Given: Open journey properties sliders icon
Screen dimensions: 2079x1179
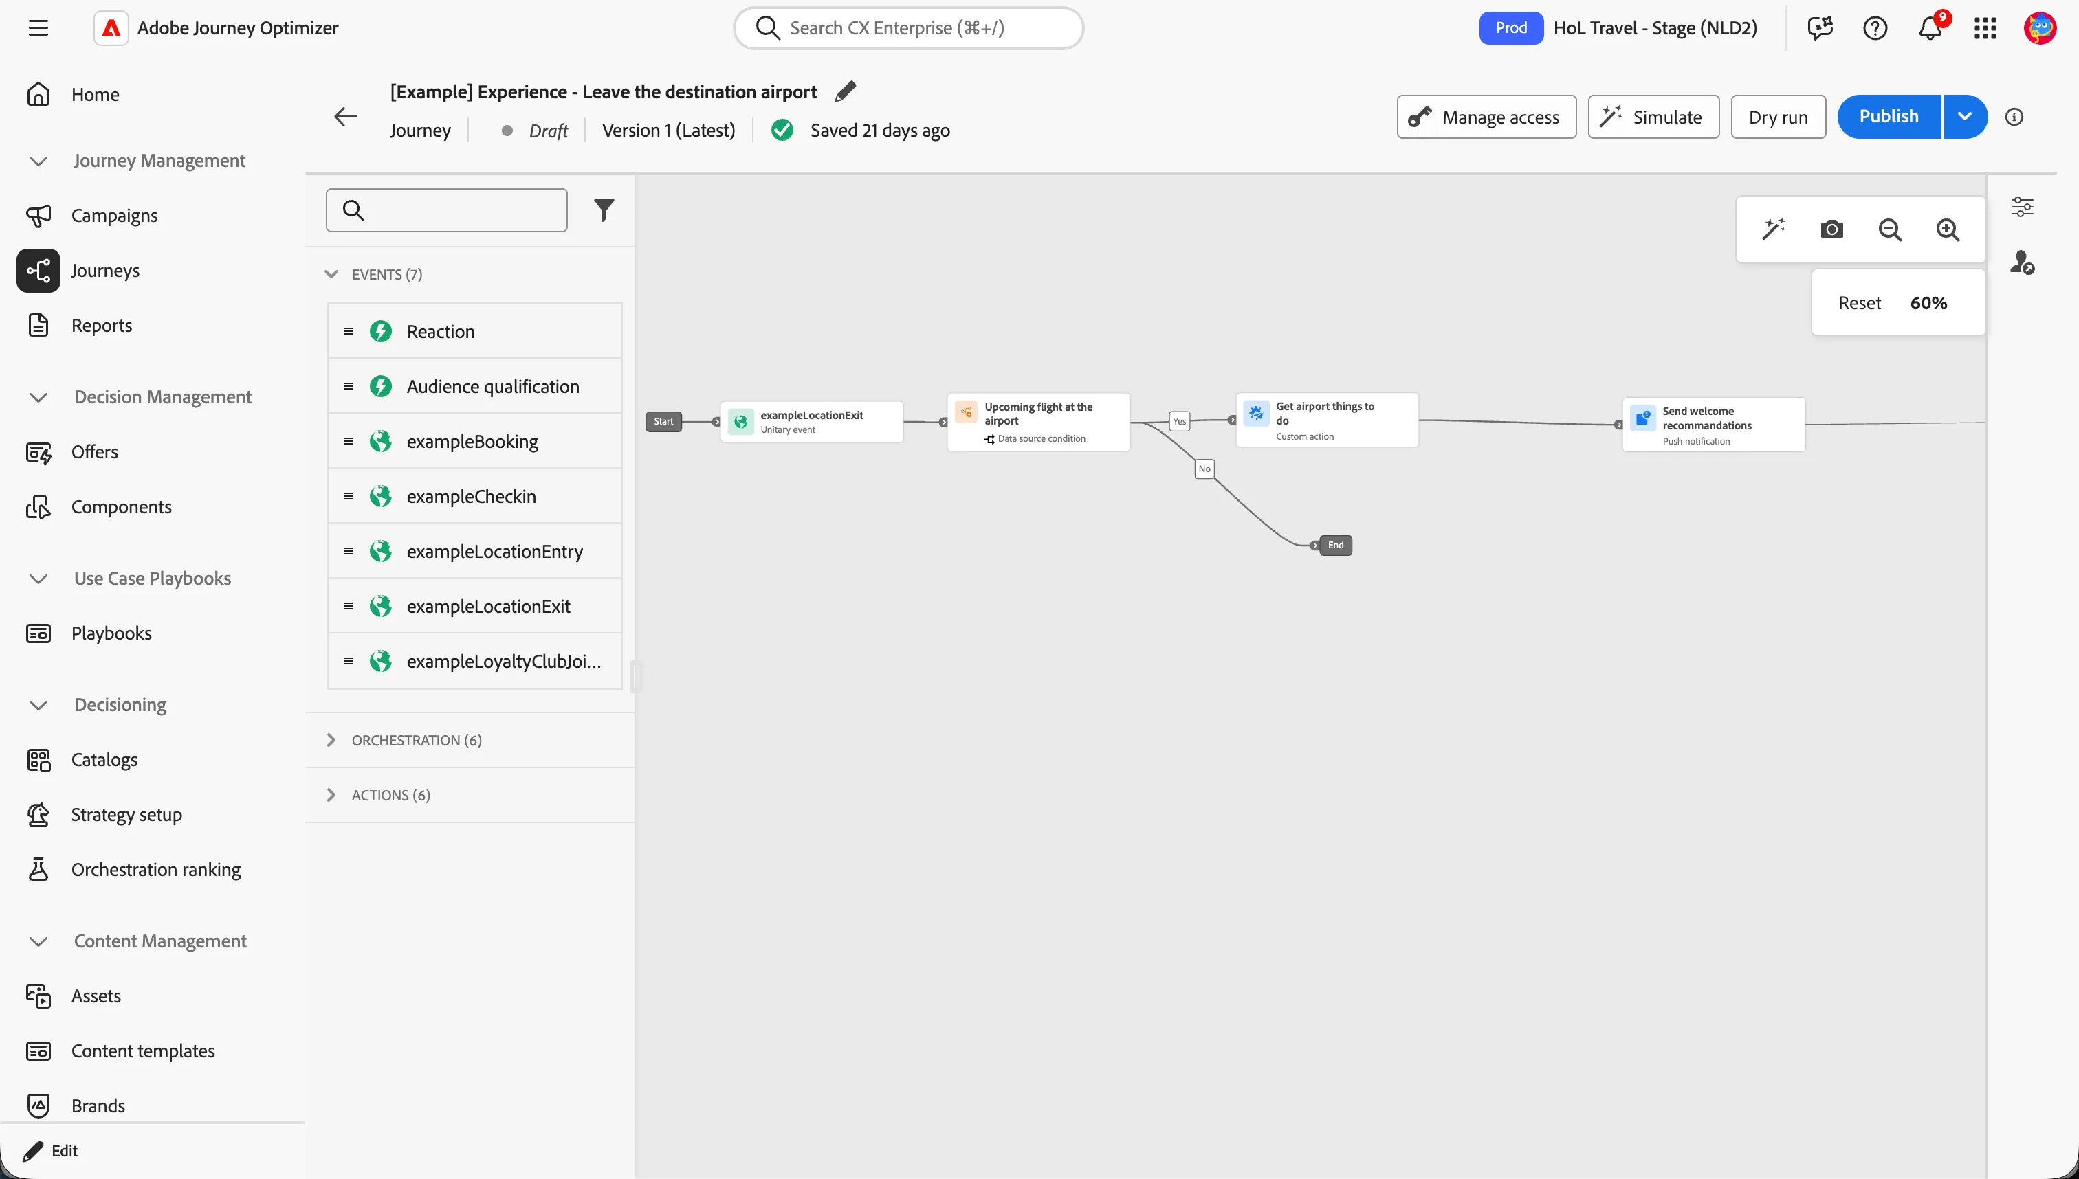Looking at the screenshot, I should [2023, 207].
